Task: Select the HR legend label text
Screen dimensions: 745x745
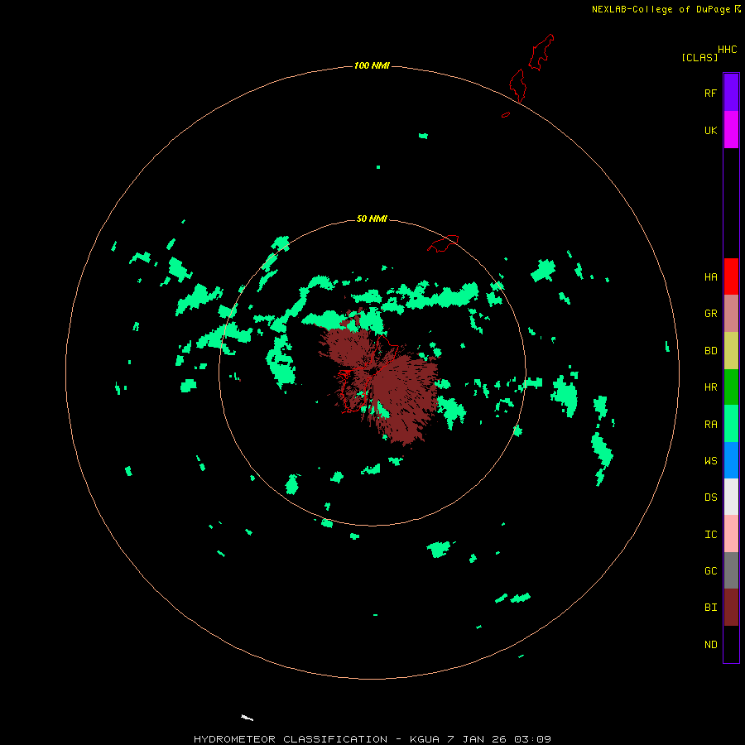Action: (x=710, y=387)
